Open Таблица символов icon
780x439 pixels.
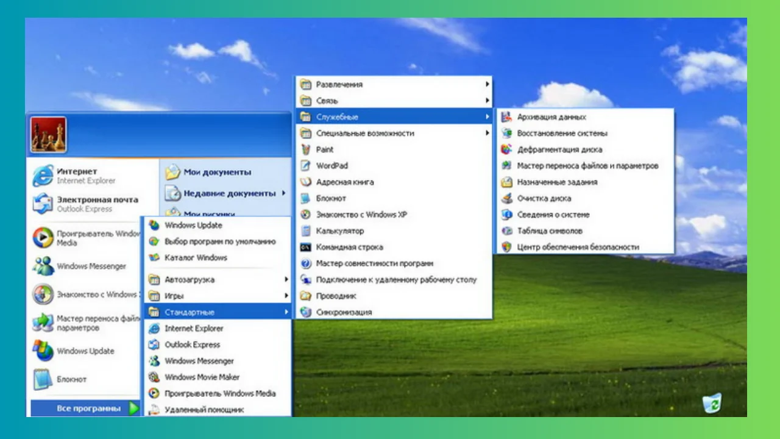tap(506, 231)
